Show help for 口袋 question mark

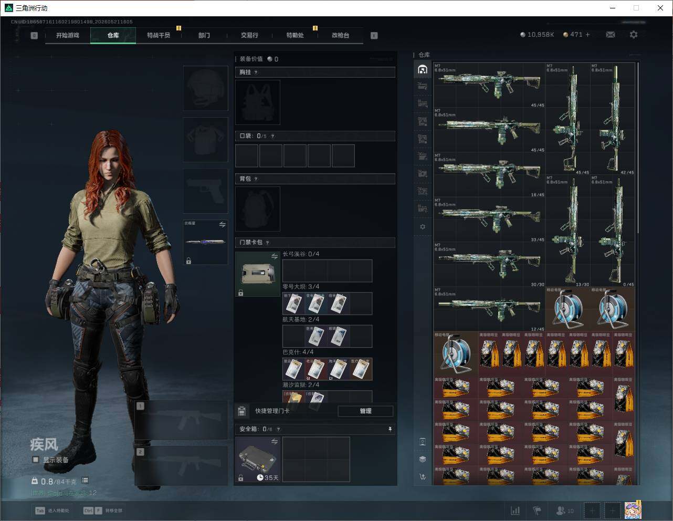pos(272,136)
